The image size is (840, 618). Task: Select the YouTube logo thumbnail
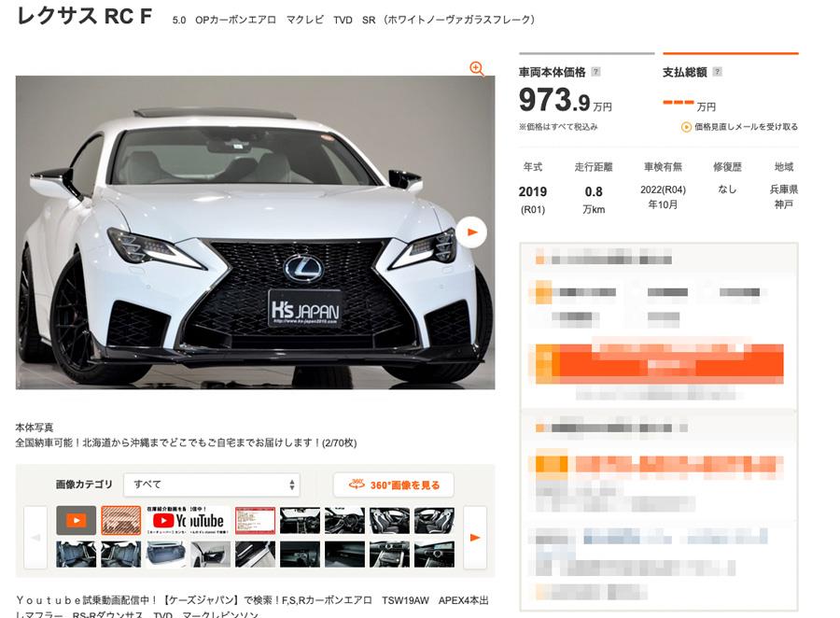coord(188,521)
